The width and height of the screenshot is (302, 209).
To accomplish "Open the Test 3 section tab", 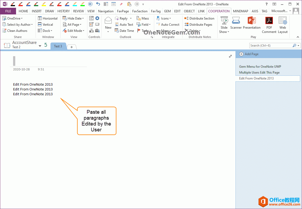I will [58, 46].
